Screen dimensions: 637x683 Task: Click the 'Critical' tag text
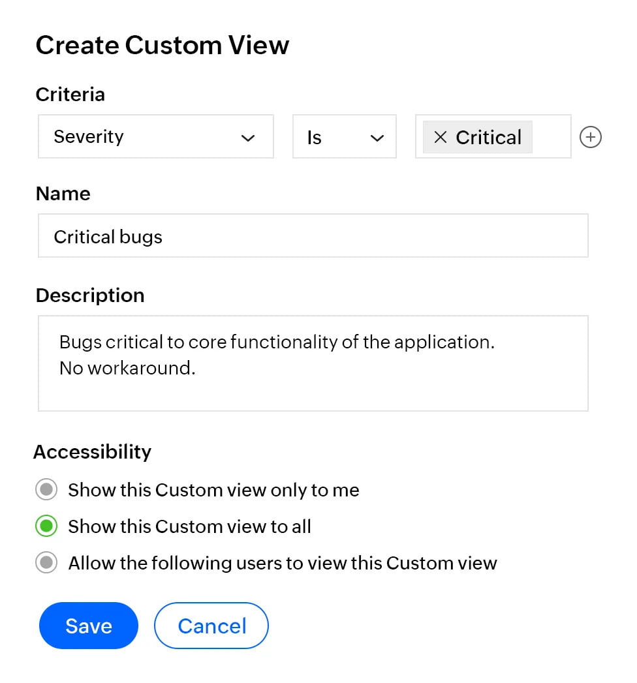tap(488, 138)
